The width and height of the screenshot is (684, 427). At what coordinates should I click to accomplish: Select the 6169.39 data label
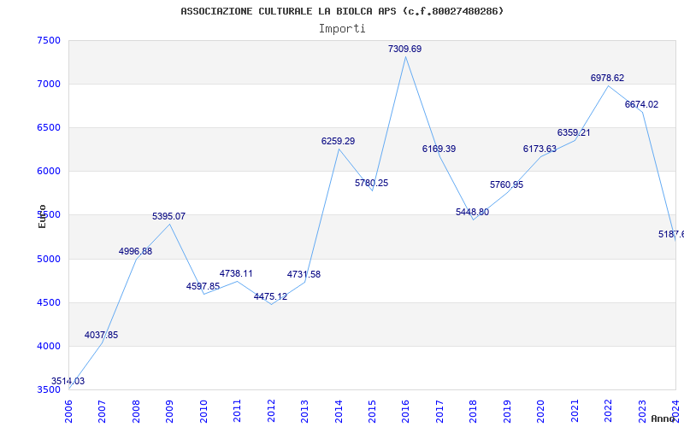pyautogui.click(x=439, y=149)
